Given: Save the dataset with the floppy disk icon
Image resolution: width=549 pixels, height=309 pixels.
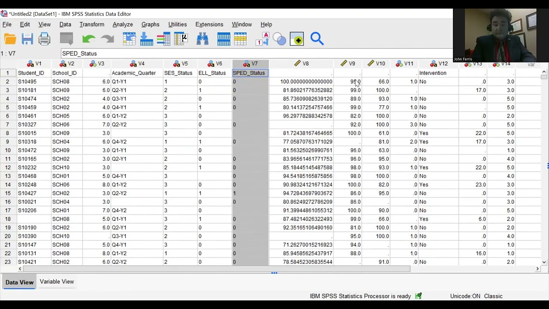Looking at the screenshot, I should (x=27, y=39).
